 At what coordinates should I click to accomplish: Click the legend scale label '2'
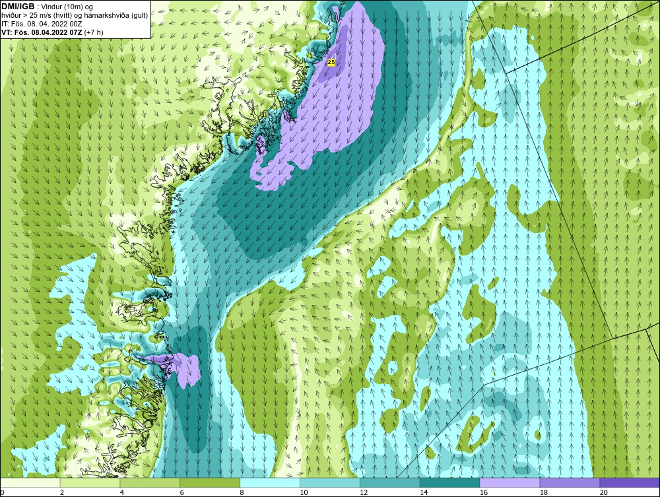62,492
